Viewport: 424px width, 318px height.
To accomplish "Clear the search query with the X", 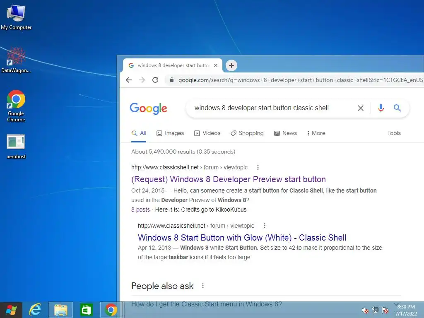I will click(x=361, y=108).
